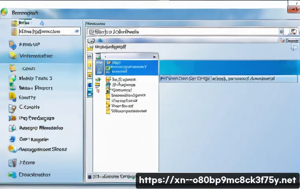Click the document icon beside "C/aaoirte"
This screenshot has width=300, height=189.
pyautogui.click(x=13, y=108)
